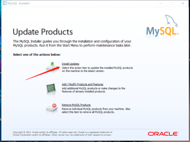
Task: Click the MySQL dolphin logo
Action: [x=163, y=26]
